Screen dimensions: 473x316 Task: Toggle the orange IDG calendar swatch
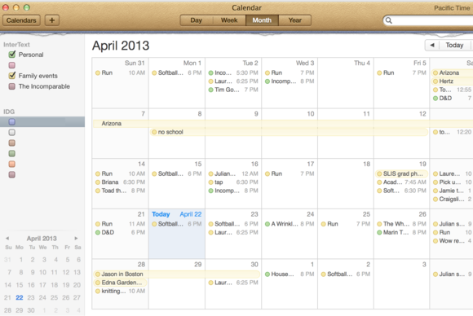(x=12, y=165)
